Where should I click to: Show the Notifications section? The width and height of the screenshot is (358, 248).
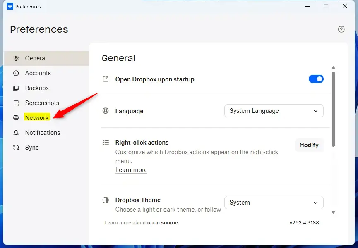click(46, 133)
